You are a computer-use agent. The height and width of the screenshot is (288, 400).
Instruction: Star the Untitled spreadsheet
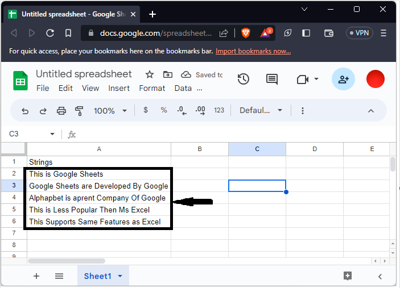150,74
